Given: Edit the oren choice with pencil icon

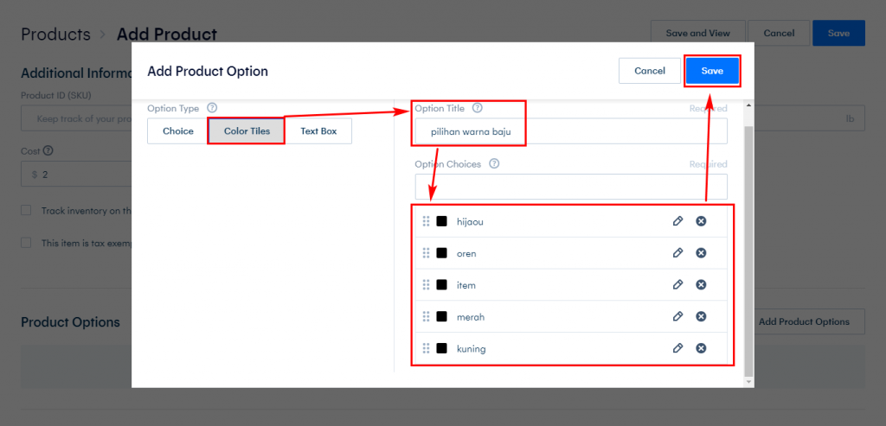Looking at the screenshot, I should [x=677, y=253].
